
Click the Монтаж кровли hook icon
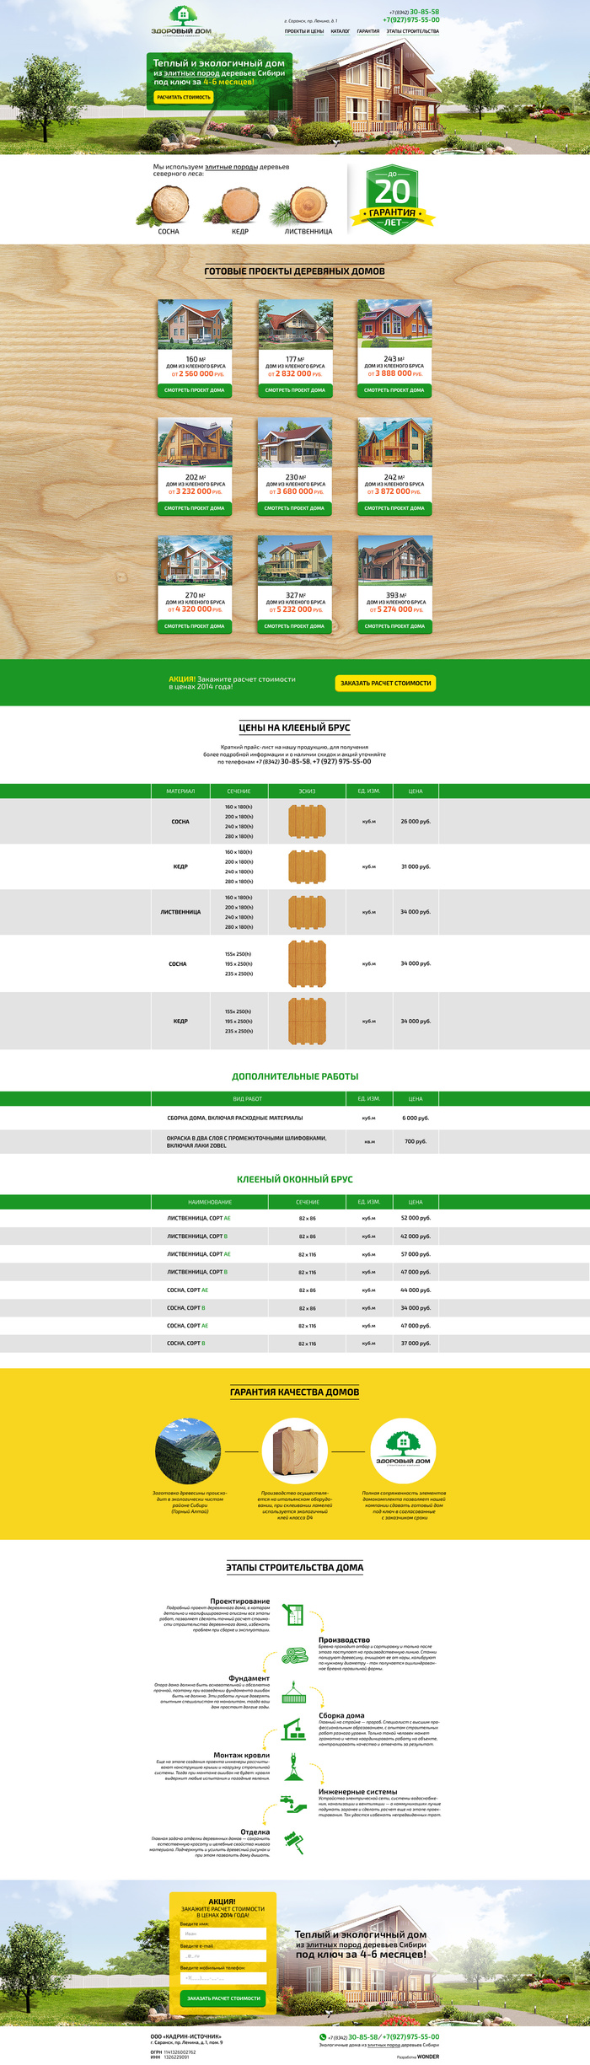pyautogui.click(x=293, y=1767)
